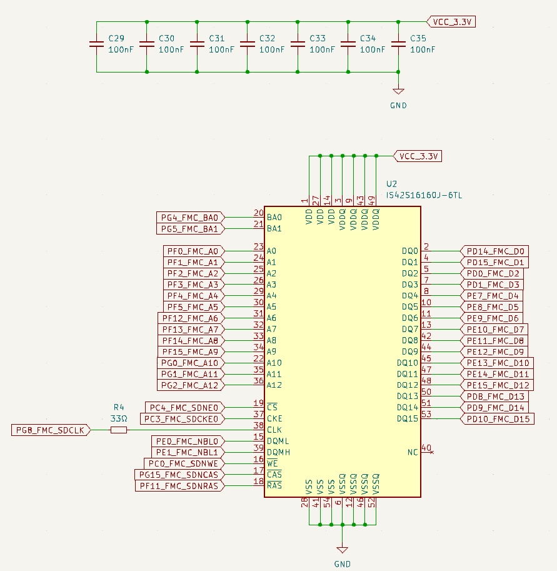The width and height of the screenshot is (557, 571).
Task: Select the capacitor C29 symbol
Action: 96,44
